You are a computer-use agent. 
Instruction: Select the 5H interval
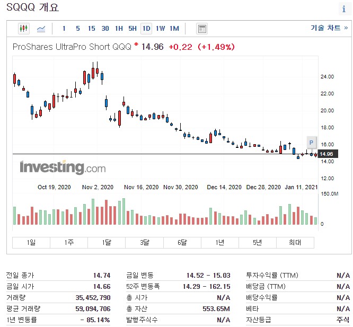133,29
